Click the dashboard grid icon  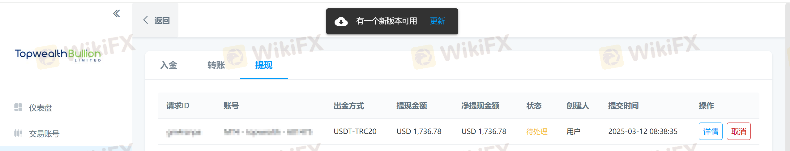click(18, 107)
